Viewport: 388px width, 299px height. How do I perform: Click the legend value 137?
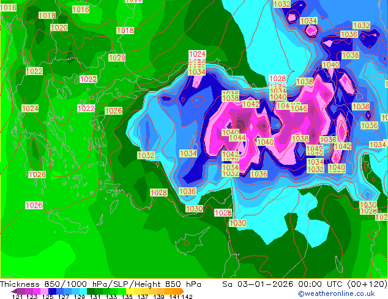point(143,297)
